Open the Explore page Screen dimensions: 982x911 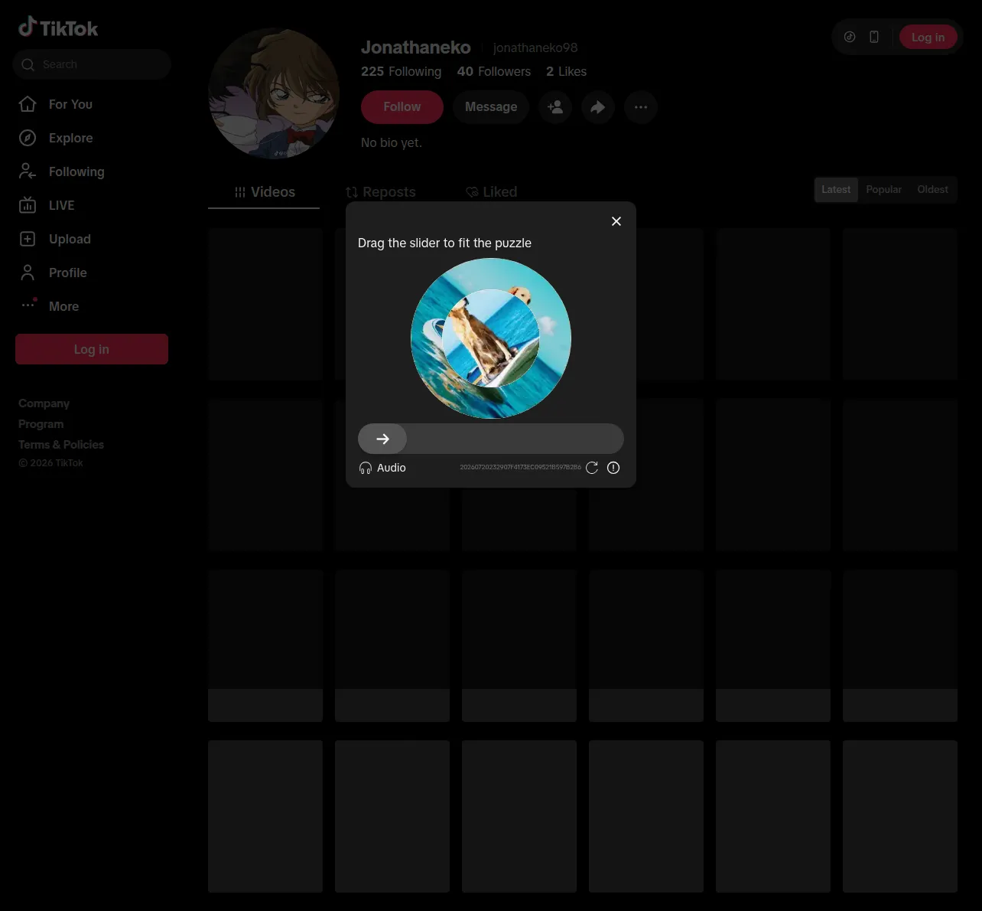coord(70,138)
